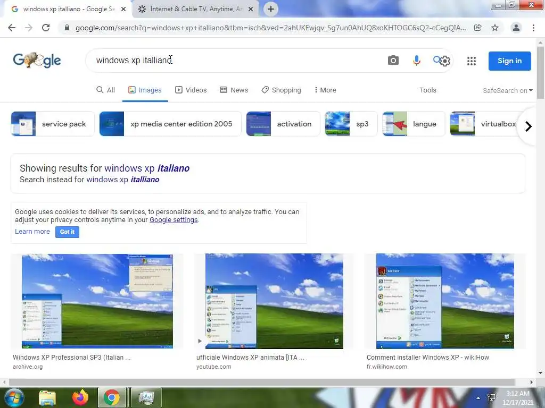Switch to the Videos tab
The image size is (545, 408).
tap(191, 90)
